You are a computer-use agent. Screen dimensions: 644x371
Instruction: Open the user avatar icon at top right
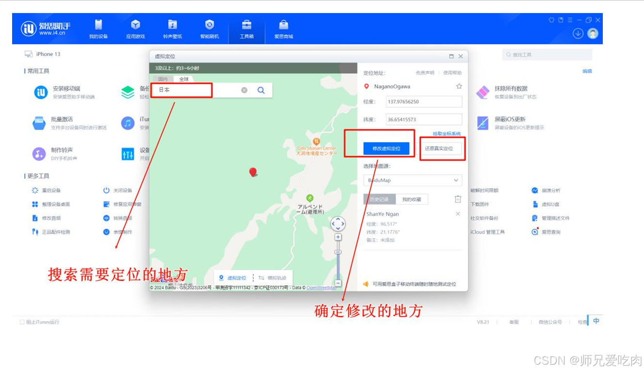(x=593, y=33)
